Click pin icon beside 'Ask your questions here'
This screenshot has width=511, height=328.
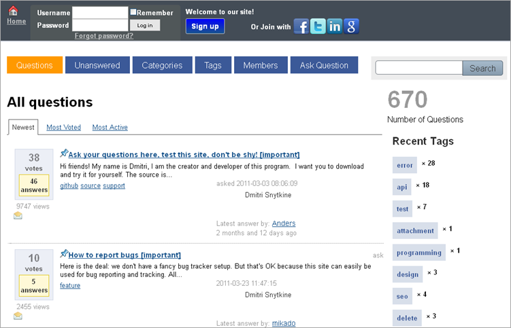[x=64, y=153]
